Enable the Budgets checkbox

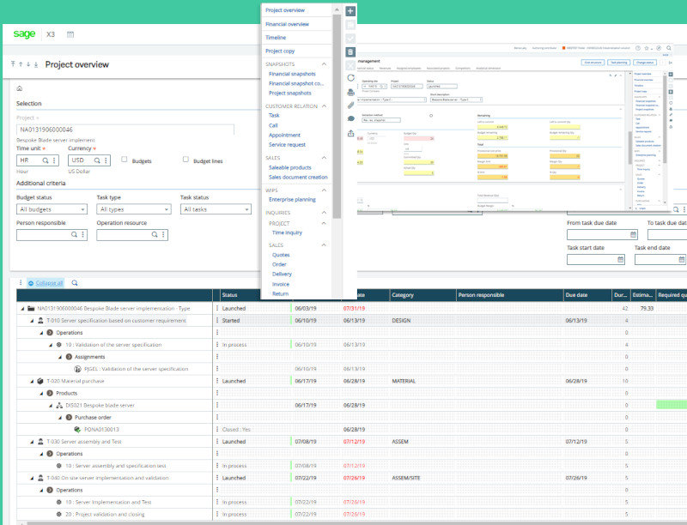point(125,160)
